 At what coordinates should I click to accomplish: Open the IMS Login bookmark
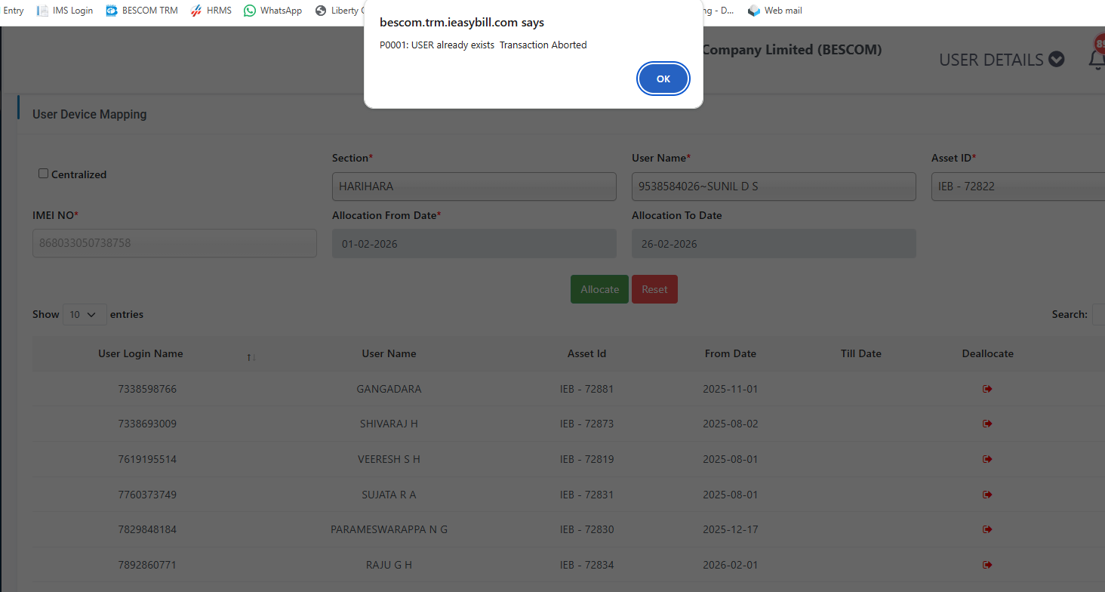point(65,11)
